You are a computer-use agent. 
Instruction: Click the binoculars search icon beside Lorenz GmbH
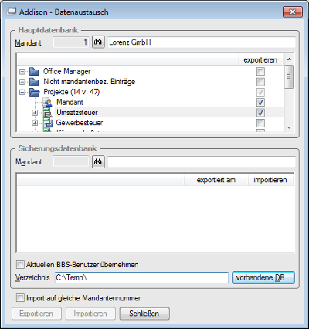(x=98, y=42)
